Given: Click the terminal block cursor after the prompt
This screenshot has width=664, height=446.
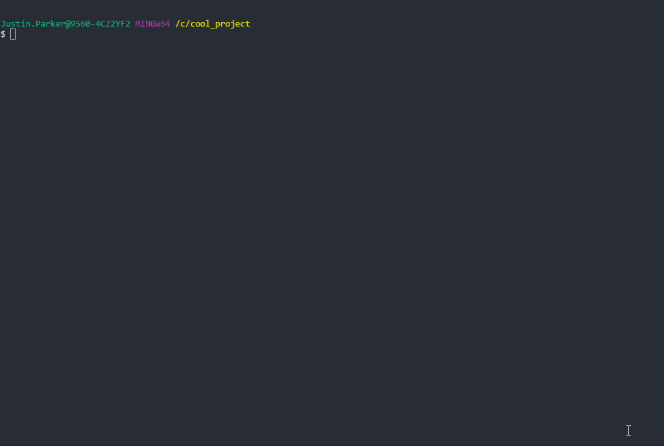Looking at the screenshot, I should pyautogui.click(x=13, y=34).
